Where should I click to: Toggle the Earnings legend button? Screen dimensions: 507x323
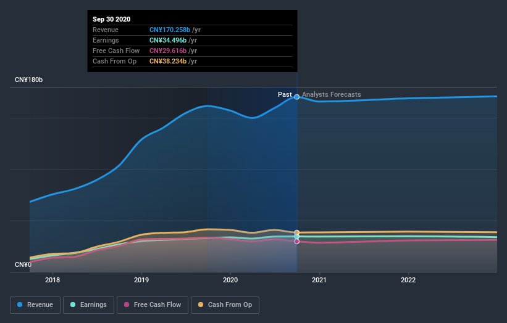coord(88,305)
